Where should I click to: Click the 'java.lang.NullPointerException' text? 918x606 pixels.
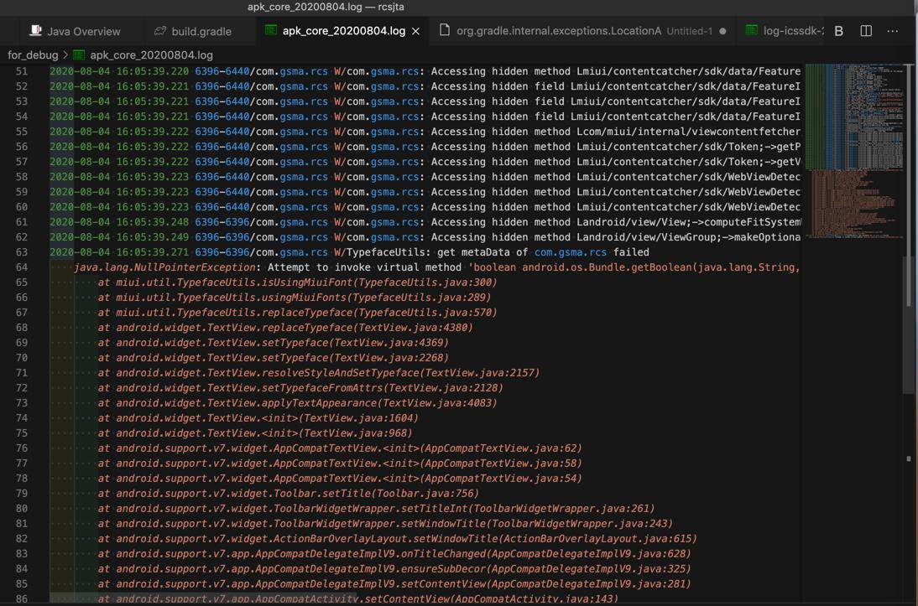tap(165, 267)
